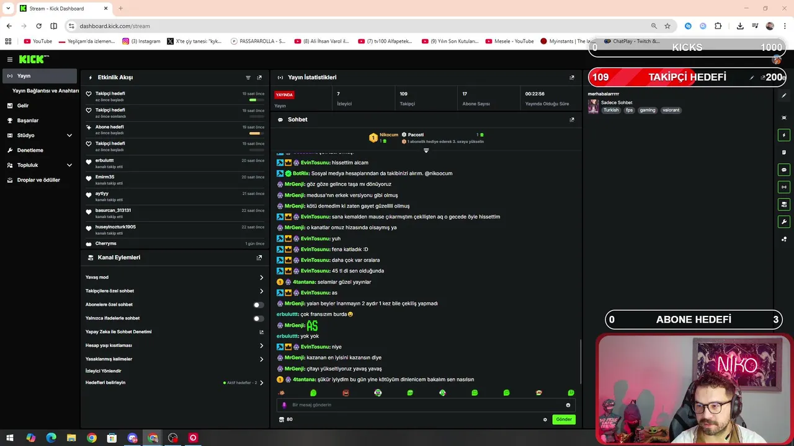Expand the Stüdyo sidebar section
Screen dimensions: 794x446
(x=69, y=135)
